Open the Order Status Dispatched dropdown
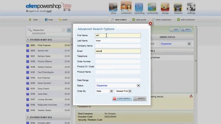This screenshot has height=124, width=221. (175, 44)
